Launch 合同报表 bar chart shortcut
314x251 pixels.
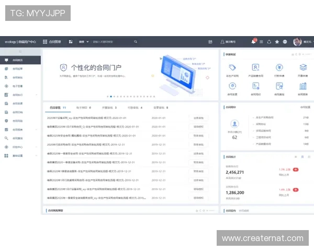click(303, 86)
